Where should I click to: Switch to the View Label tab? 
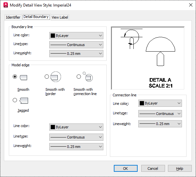60,17
